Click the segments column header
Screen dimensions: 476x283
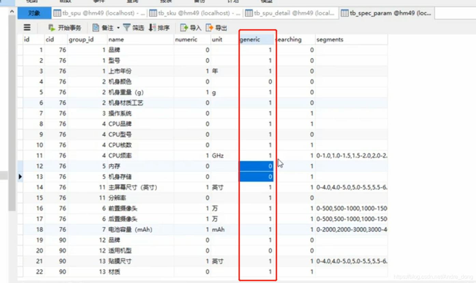point(351,40)
